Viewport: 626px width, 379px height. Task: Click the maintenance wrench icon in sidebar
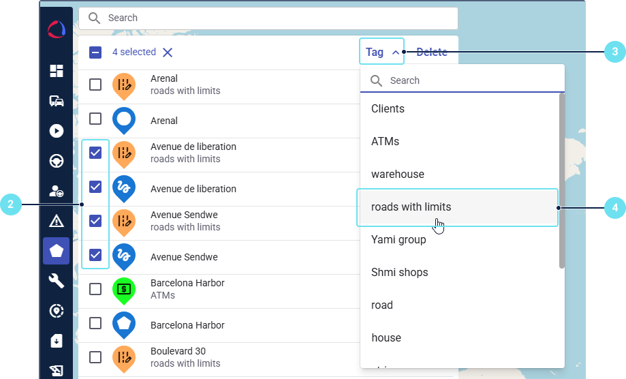(x=57, y=281)
